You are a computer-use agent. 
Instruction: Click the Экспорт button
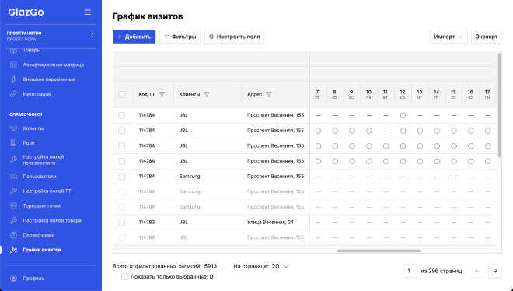(487, 37)
